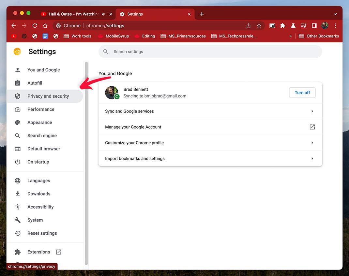Image resolution: width=349 pixels, height=276 pixels.
Task: Open Manage your Google Account link
Action: pyautogui.click(x=210, y=127)
